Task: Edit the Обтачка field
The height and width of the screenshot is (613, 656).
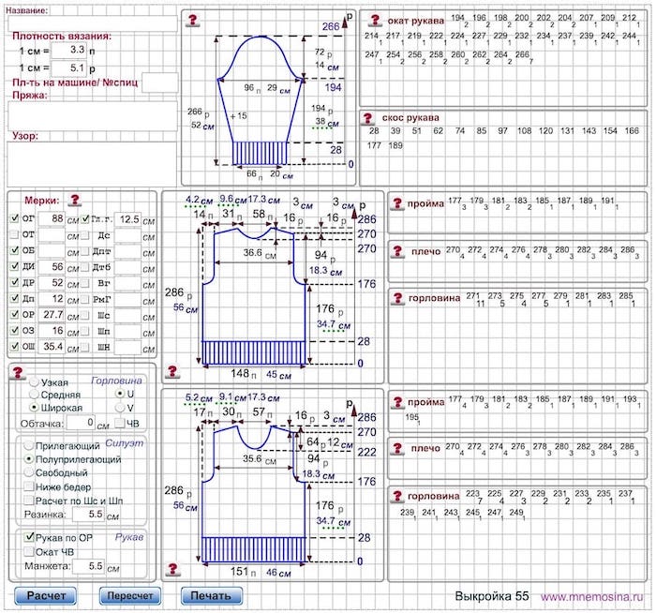Action: pos(81,423)
